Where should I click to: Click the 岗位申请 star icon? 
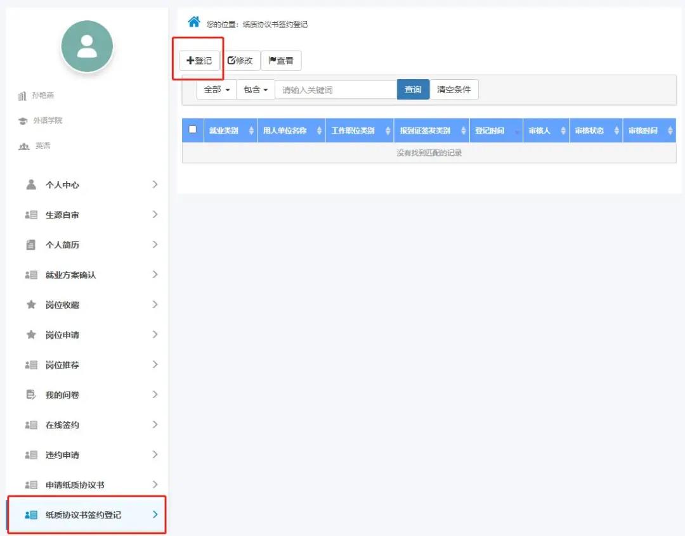[x=31, y=335]
